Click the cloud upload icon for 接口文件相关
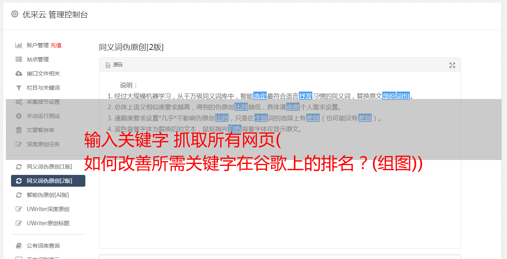 tap(18, 73)
